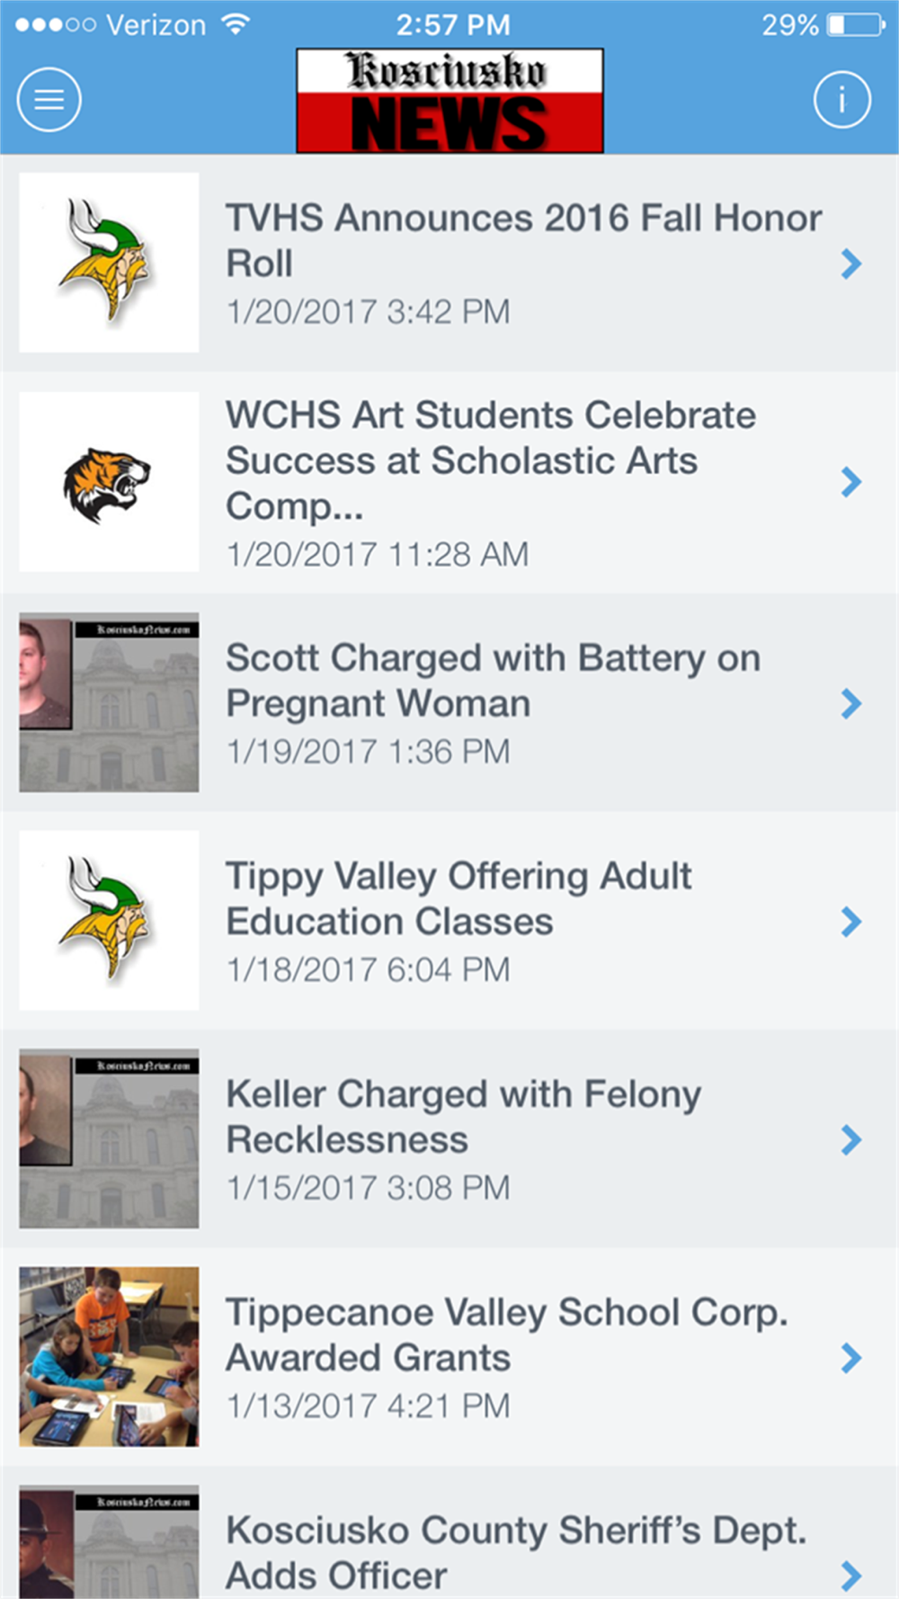
Task: Open "Tippy Valley Offering Adult Education Classes"
Action: [x=458, y=898]
